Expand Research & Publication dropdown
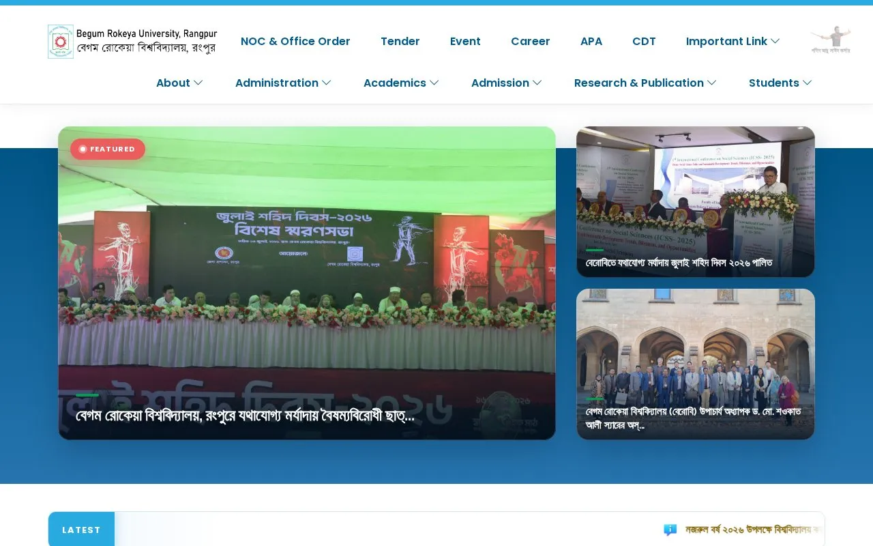 645,83
